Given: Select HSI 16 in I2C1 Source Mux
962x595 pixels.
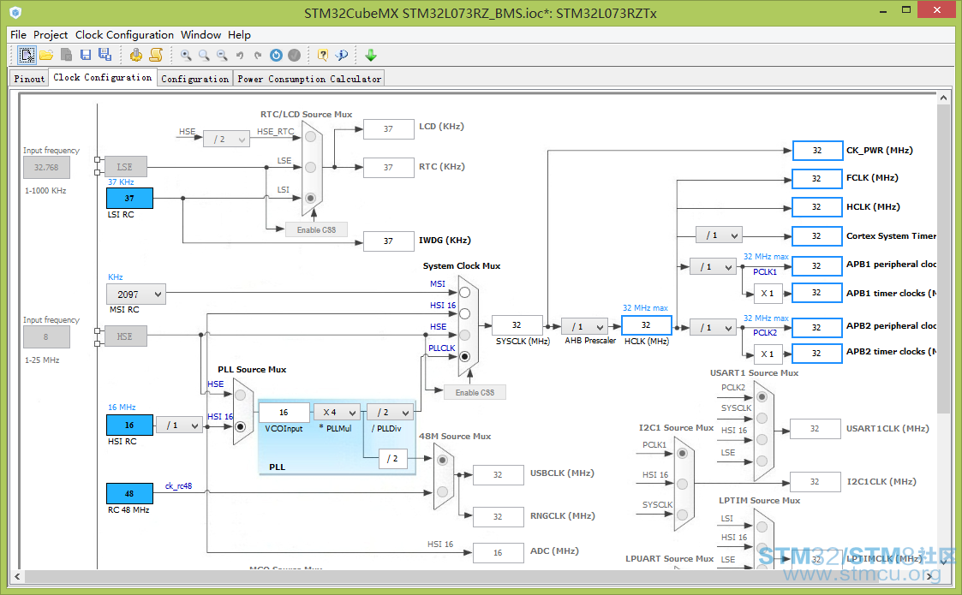Looking at the screenshot, I should click(x=682, y=484).
